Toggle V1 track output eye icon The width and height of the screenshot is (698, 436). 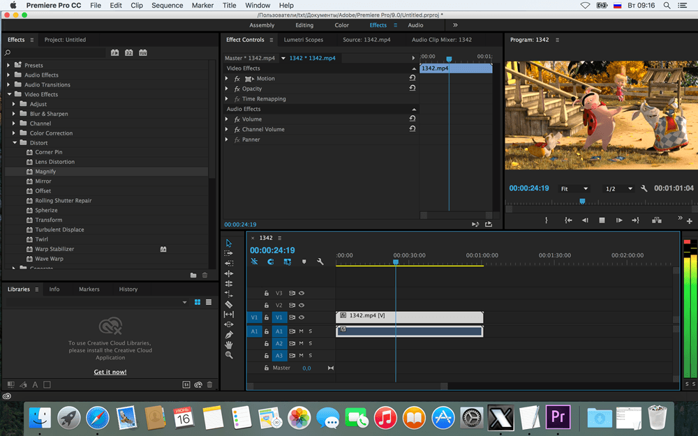tap(302, 317)
